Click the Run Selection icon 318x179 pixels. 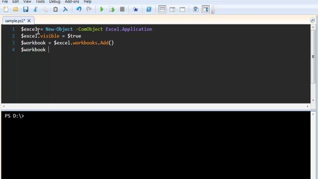pos(112,9)
